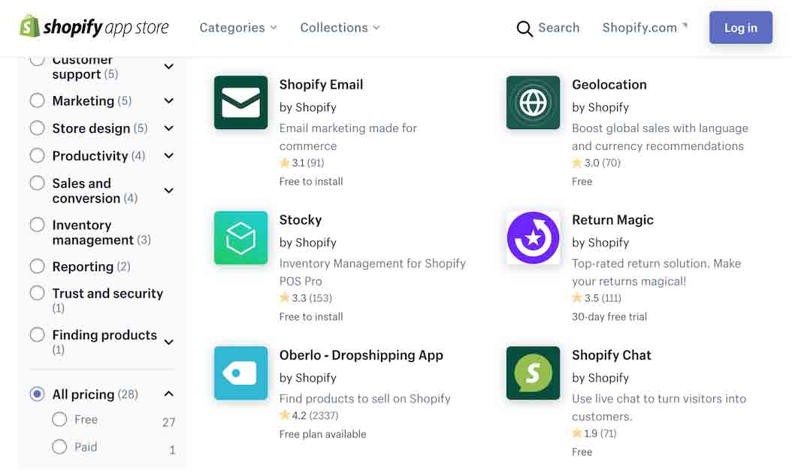Choose the Paid pricing radio button
Viewport: 792px width, 470px height.
59,446
